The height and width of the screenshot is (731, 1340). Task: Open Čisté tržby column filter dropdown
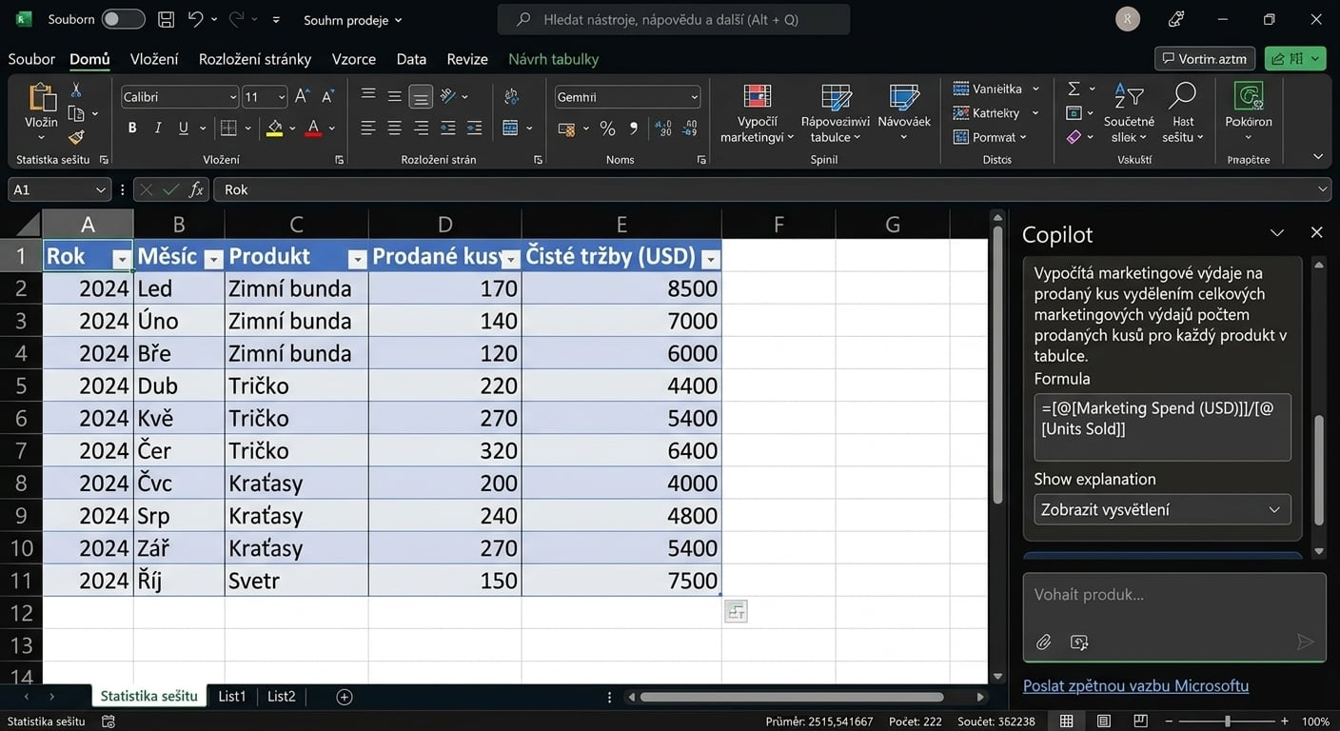[x=710, y=258]
